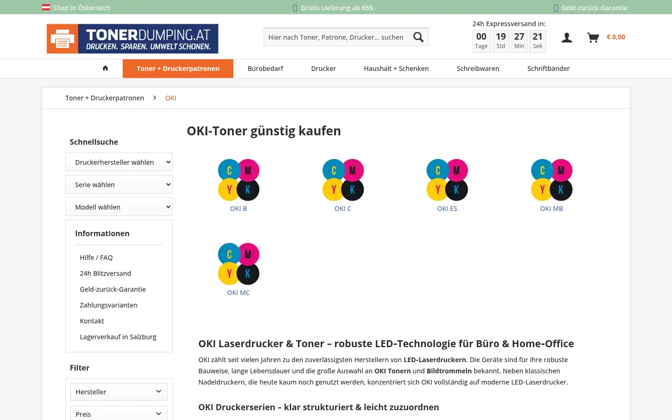Open the OKI B CMYK icon
Viewport: 672px width, 420px height.
click(x=238, y=180)
